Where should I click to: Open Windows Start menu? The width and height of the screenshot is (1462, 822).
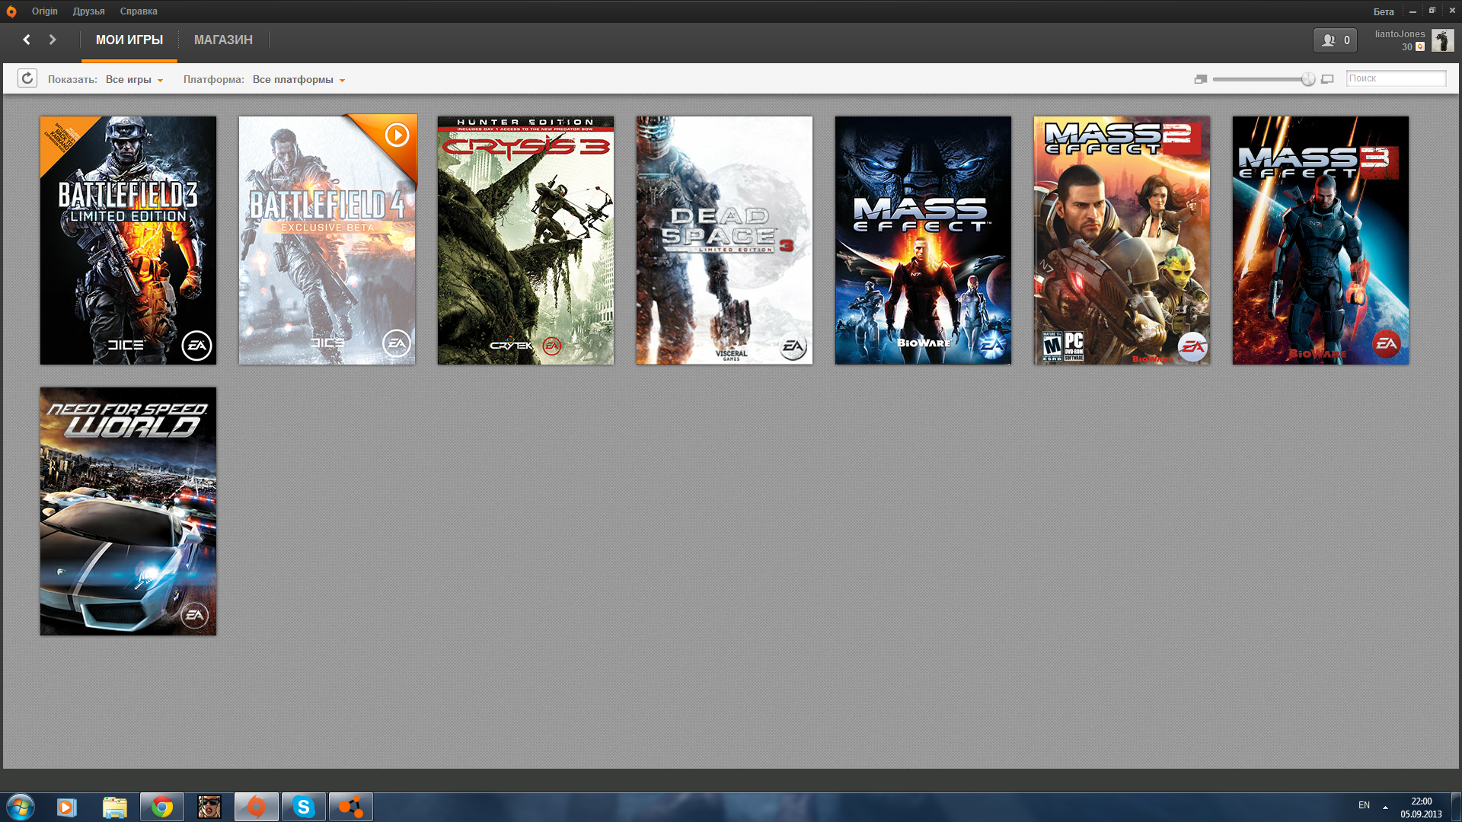(21, 807)
